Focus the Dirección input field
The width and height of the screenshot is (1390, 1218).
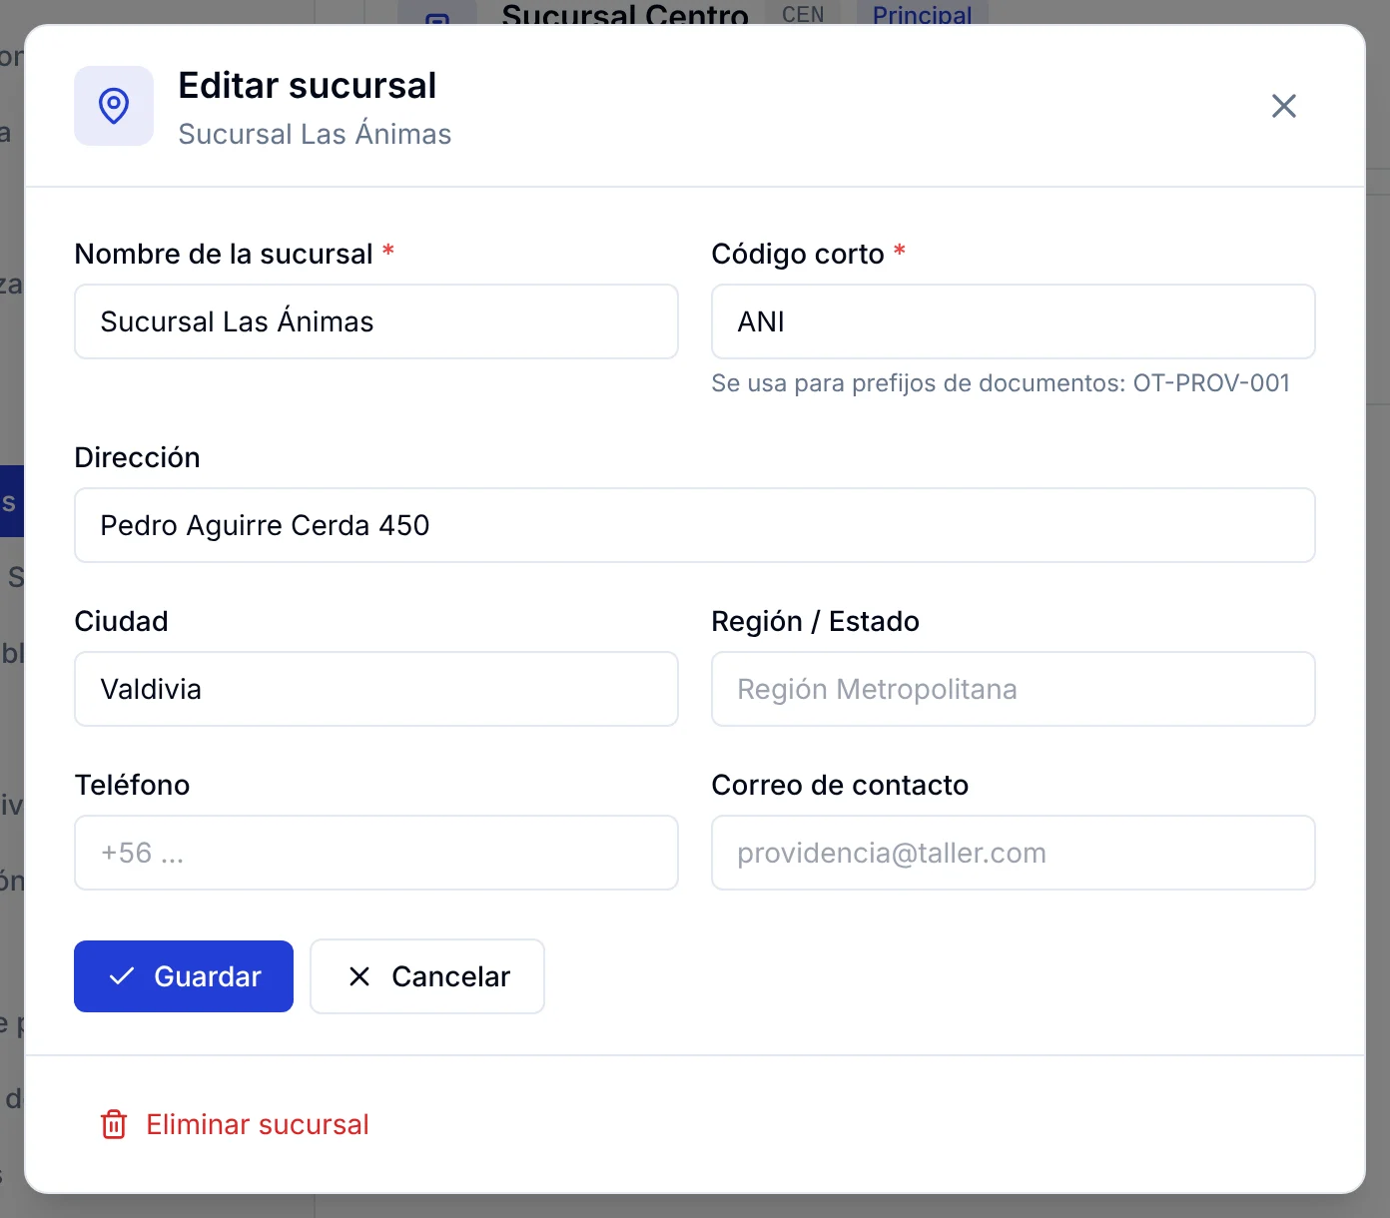695,525
